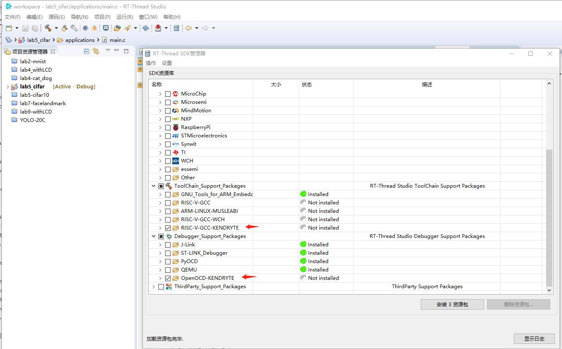Click the open-element folder icon in toolbar

117,28
